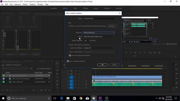Click Audio Handles value 1.00 field
The height and width of the screenshot is (101, 180).
tap(86, 40)
